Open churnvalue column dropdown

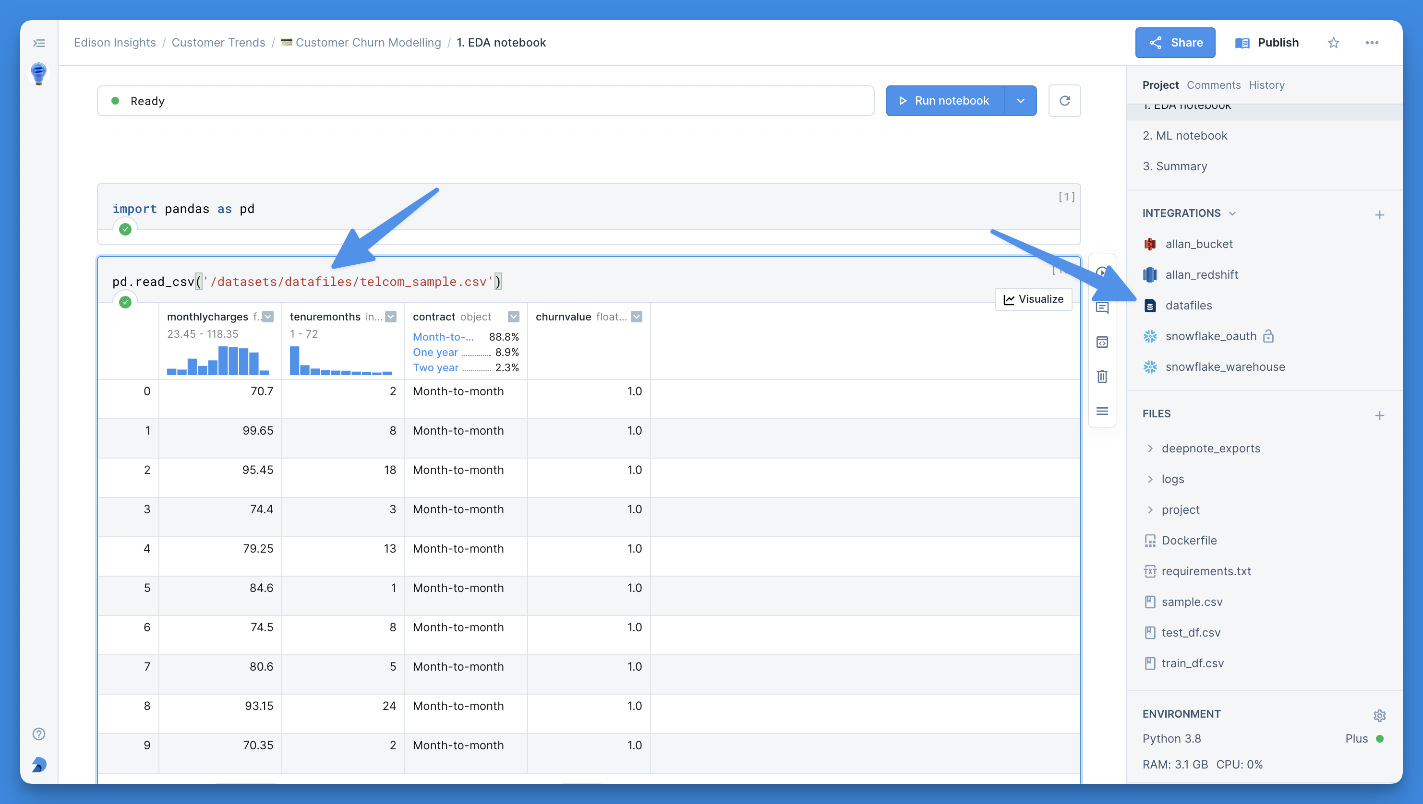637,317
